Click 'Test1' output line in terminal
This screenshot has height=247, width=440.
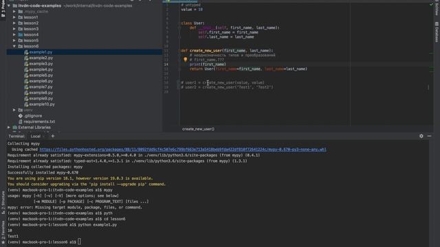(13, 236)
